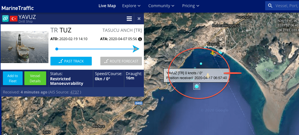The width and height of the screenshot is (299, 135).
Task: Open Vessel Details
Action: [x=35, y=78]
